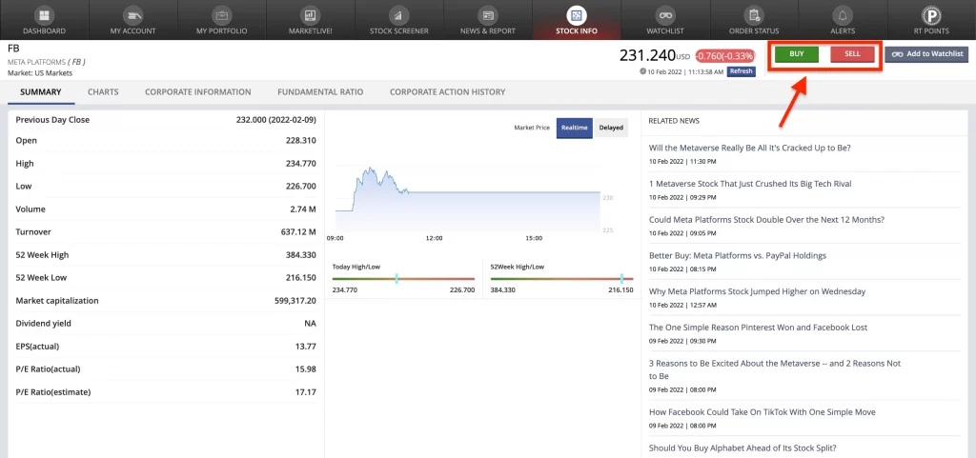Click the Related News heading
Screen dimensions: 976x458
(674, 121)
